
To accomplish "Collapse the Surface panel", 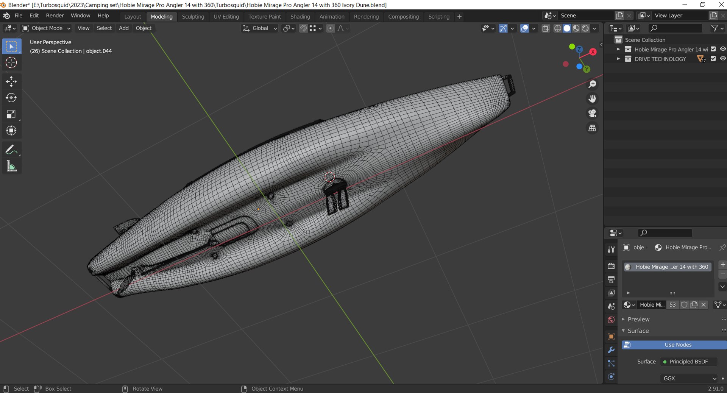I will [638, 331].
